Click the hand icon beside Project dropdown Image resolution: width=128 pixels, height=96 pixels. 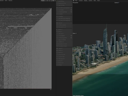(x=53, y=1)
